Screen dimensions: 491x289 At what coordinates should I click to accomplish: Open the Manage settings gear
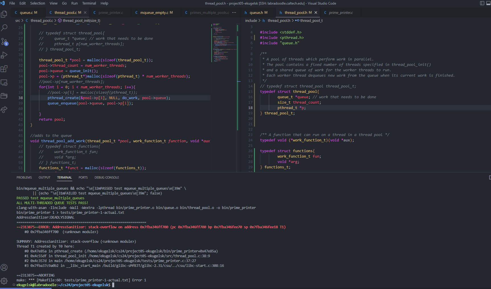tap(4, 281)
